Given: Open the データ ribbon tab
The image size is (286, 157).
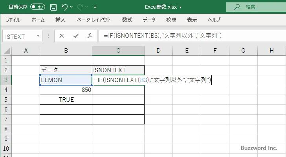Looking at the screenshot, I should pyautogui.click(x=149, y=20).
